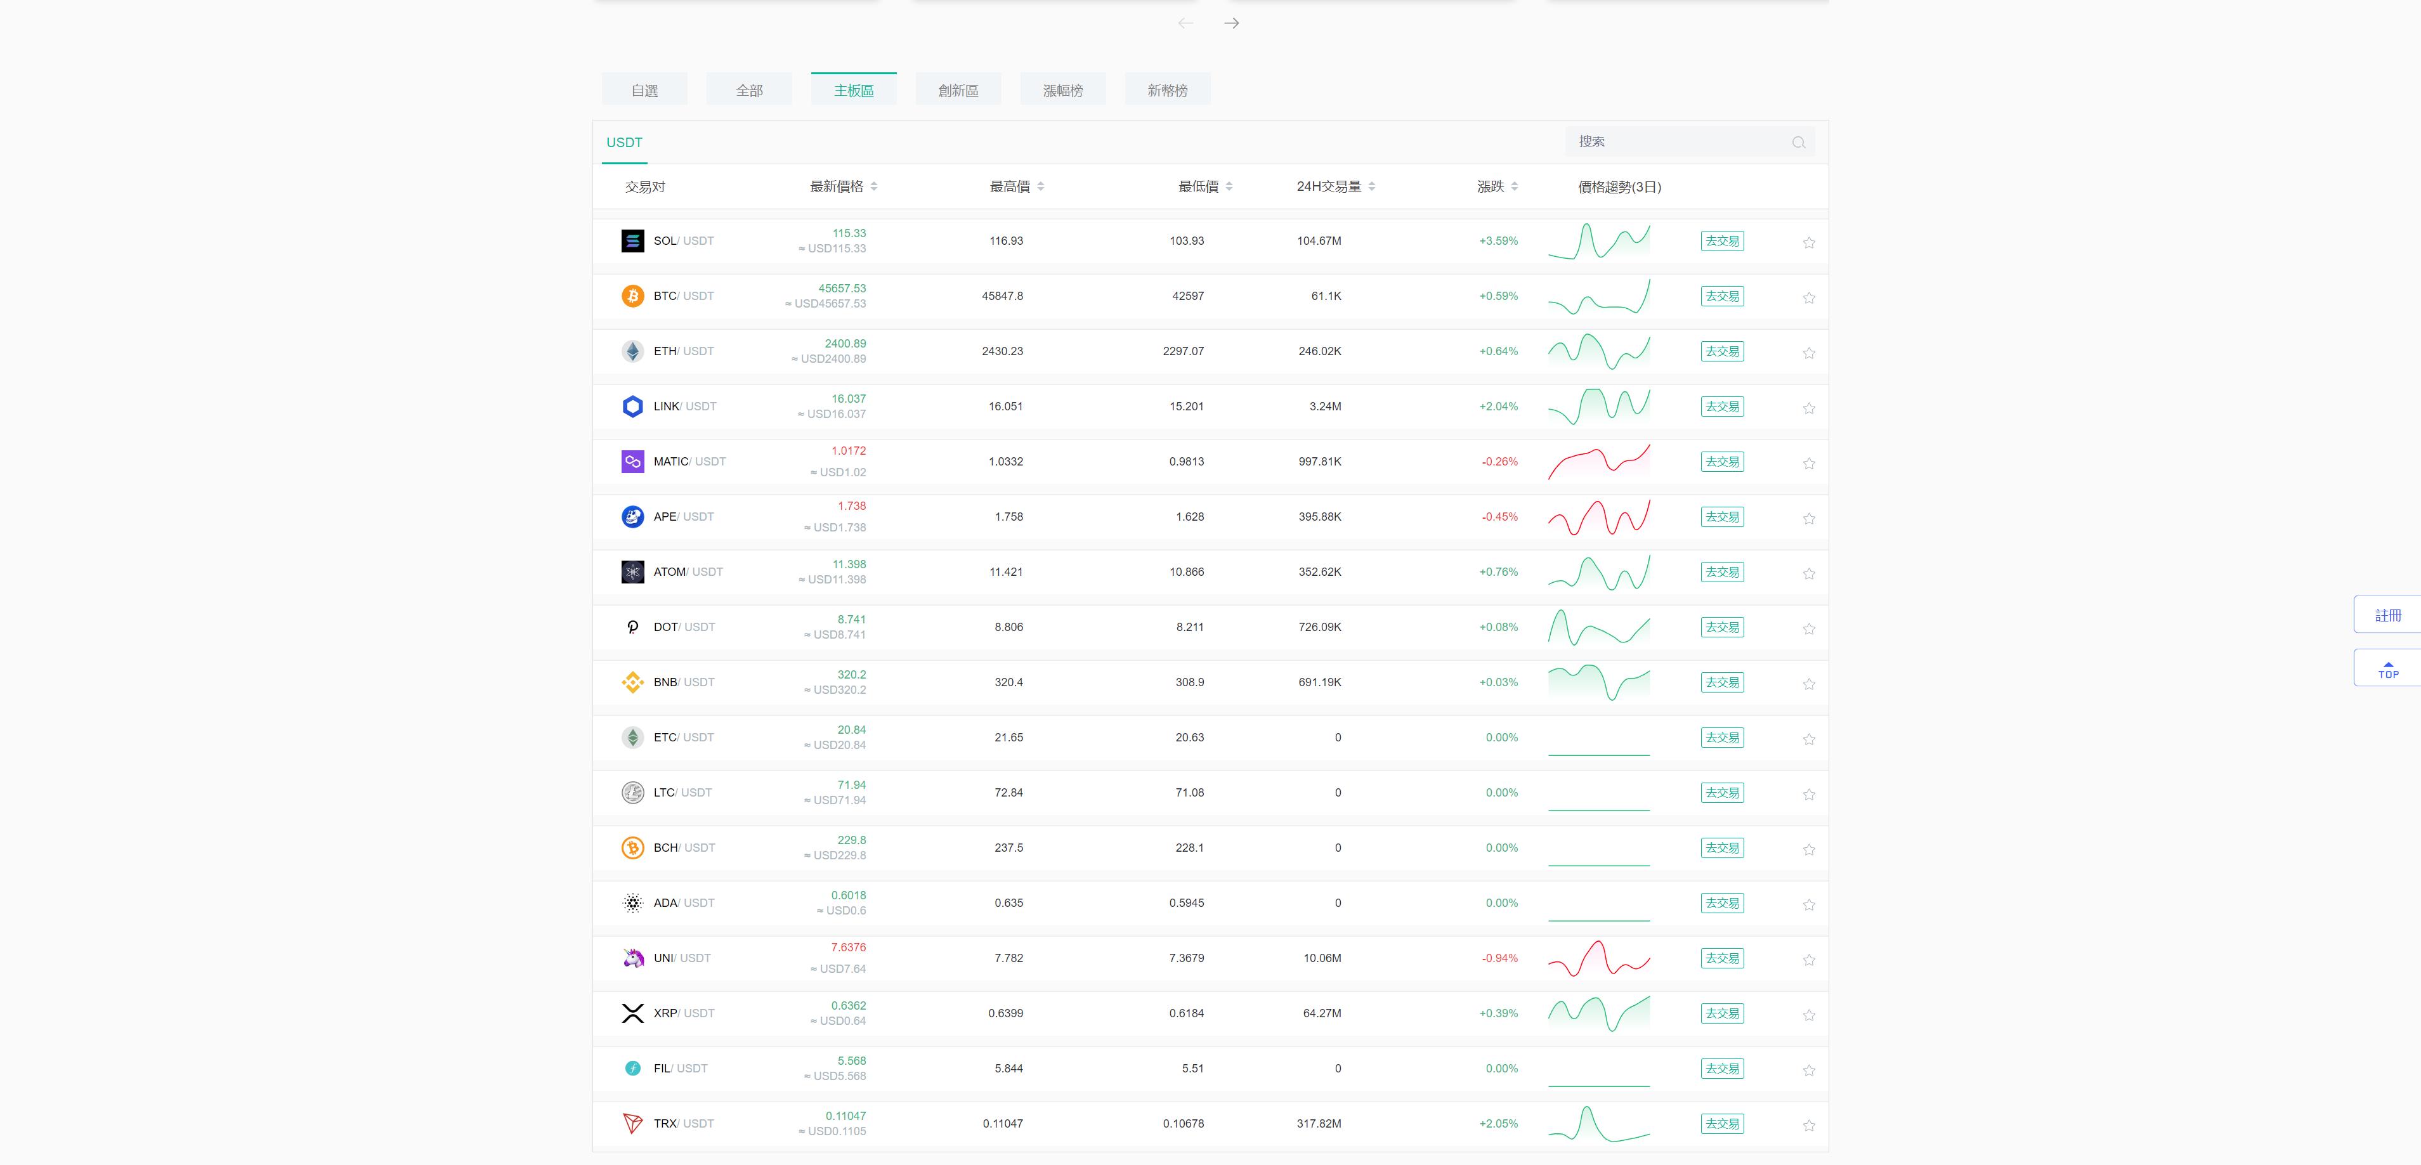Click the XRP coin icon
Viewport: 2421px width, 1165px height.
pyautogui.click(x=632, y=1013)
